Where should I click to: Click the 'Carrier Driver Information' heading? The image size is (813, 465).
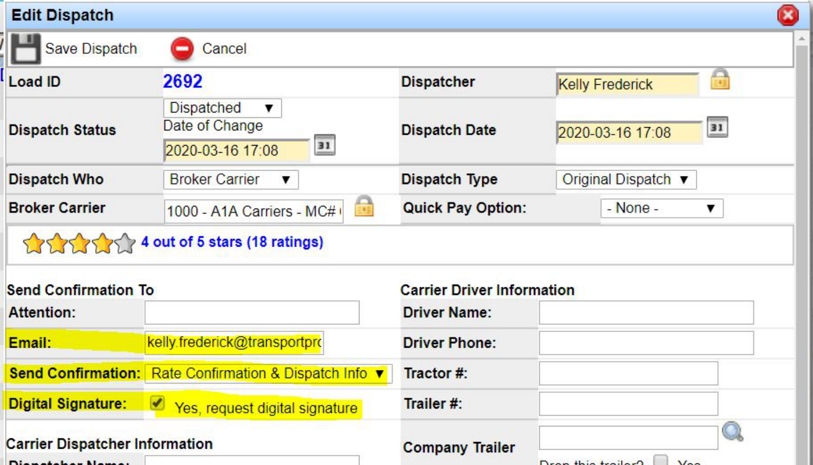[487, 290]
